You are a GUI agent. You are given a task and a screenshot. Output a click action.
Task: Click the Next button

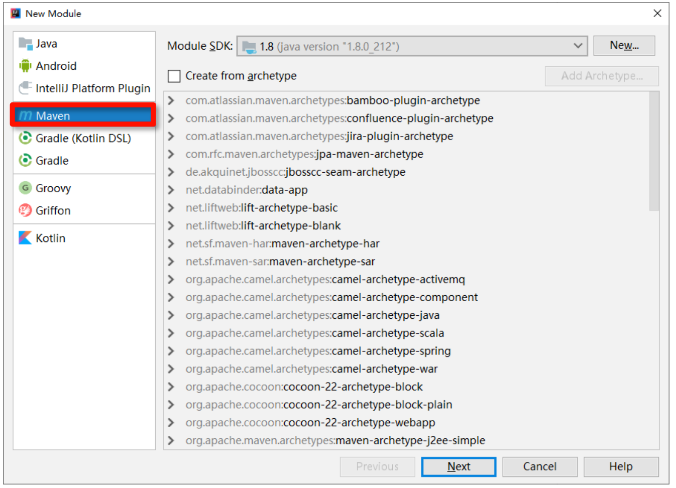(x=459, y=466)
